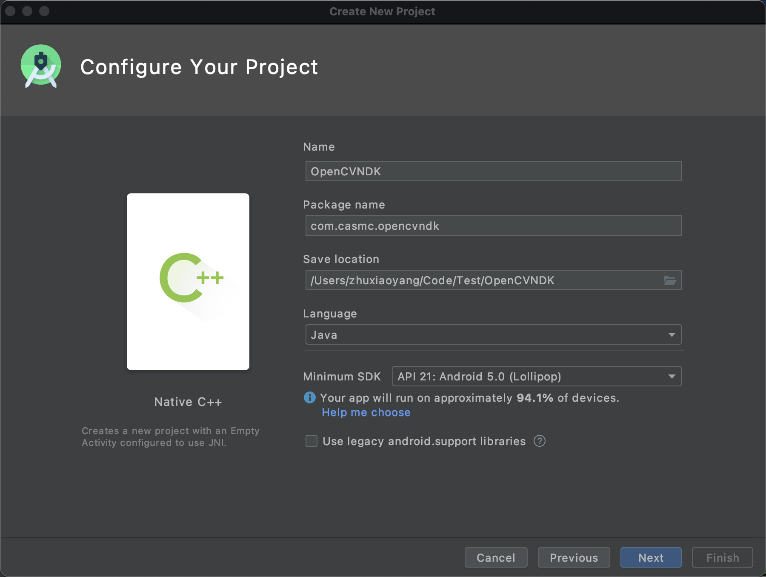Image resolution: width=766 pixels, height=577 pixels.
Task: Open the folder browse icon in Save location
Action: (670, 280)
